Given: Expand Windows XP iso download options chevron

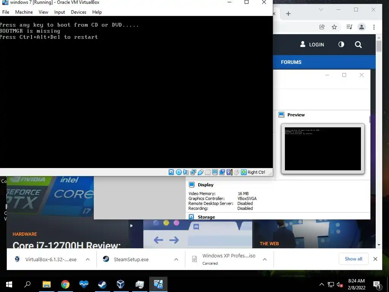Looking at the screenshot, I should 265,259.
